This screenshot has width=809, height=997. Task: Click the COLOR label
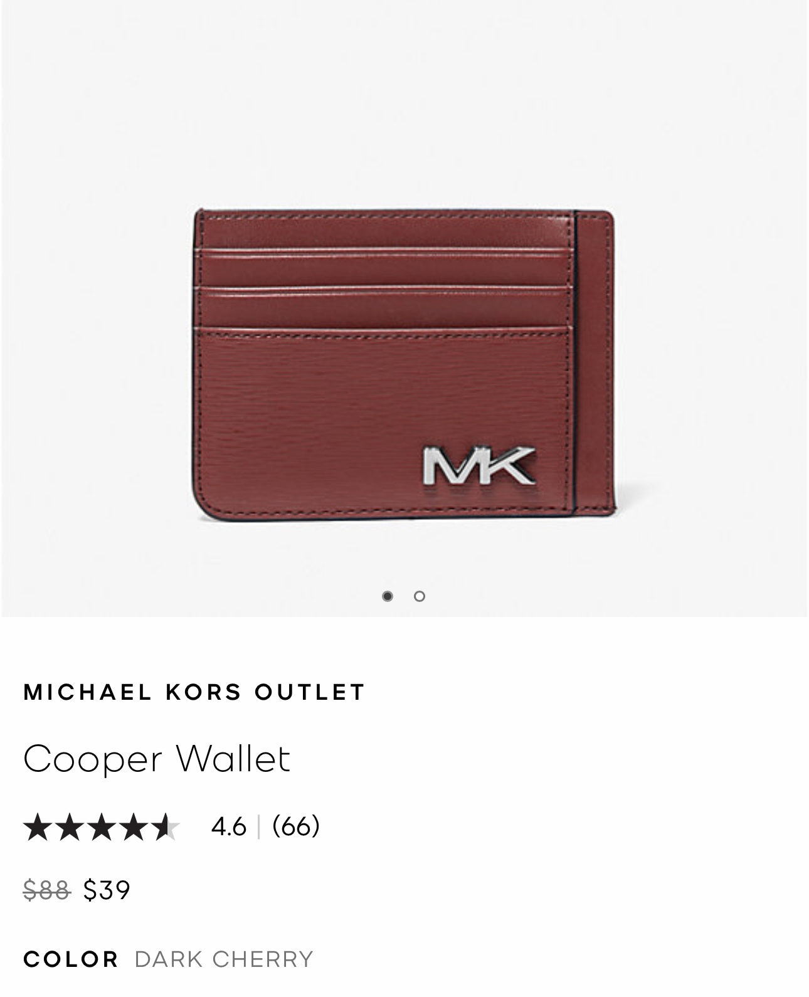point(71,959)
